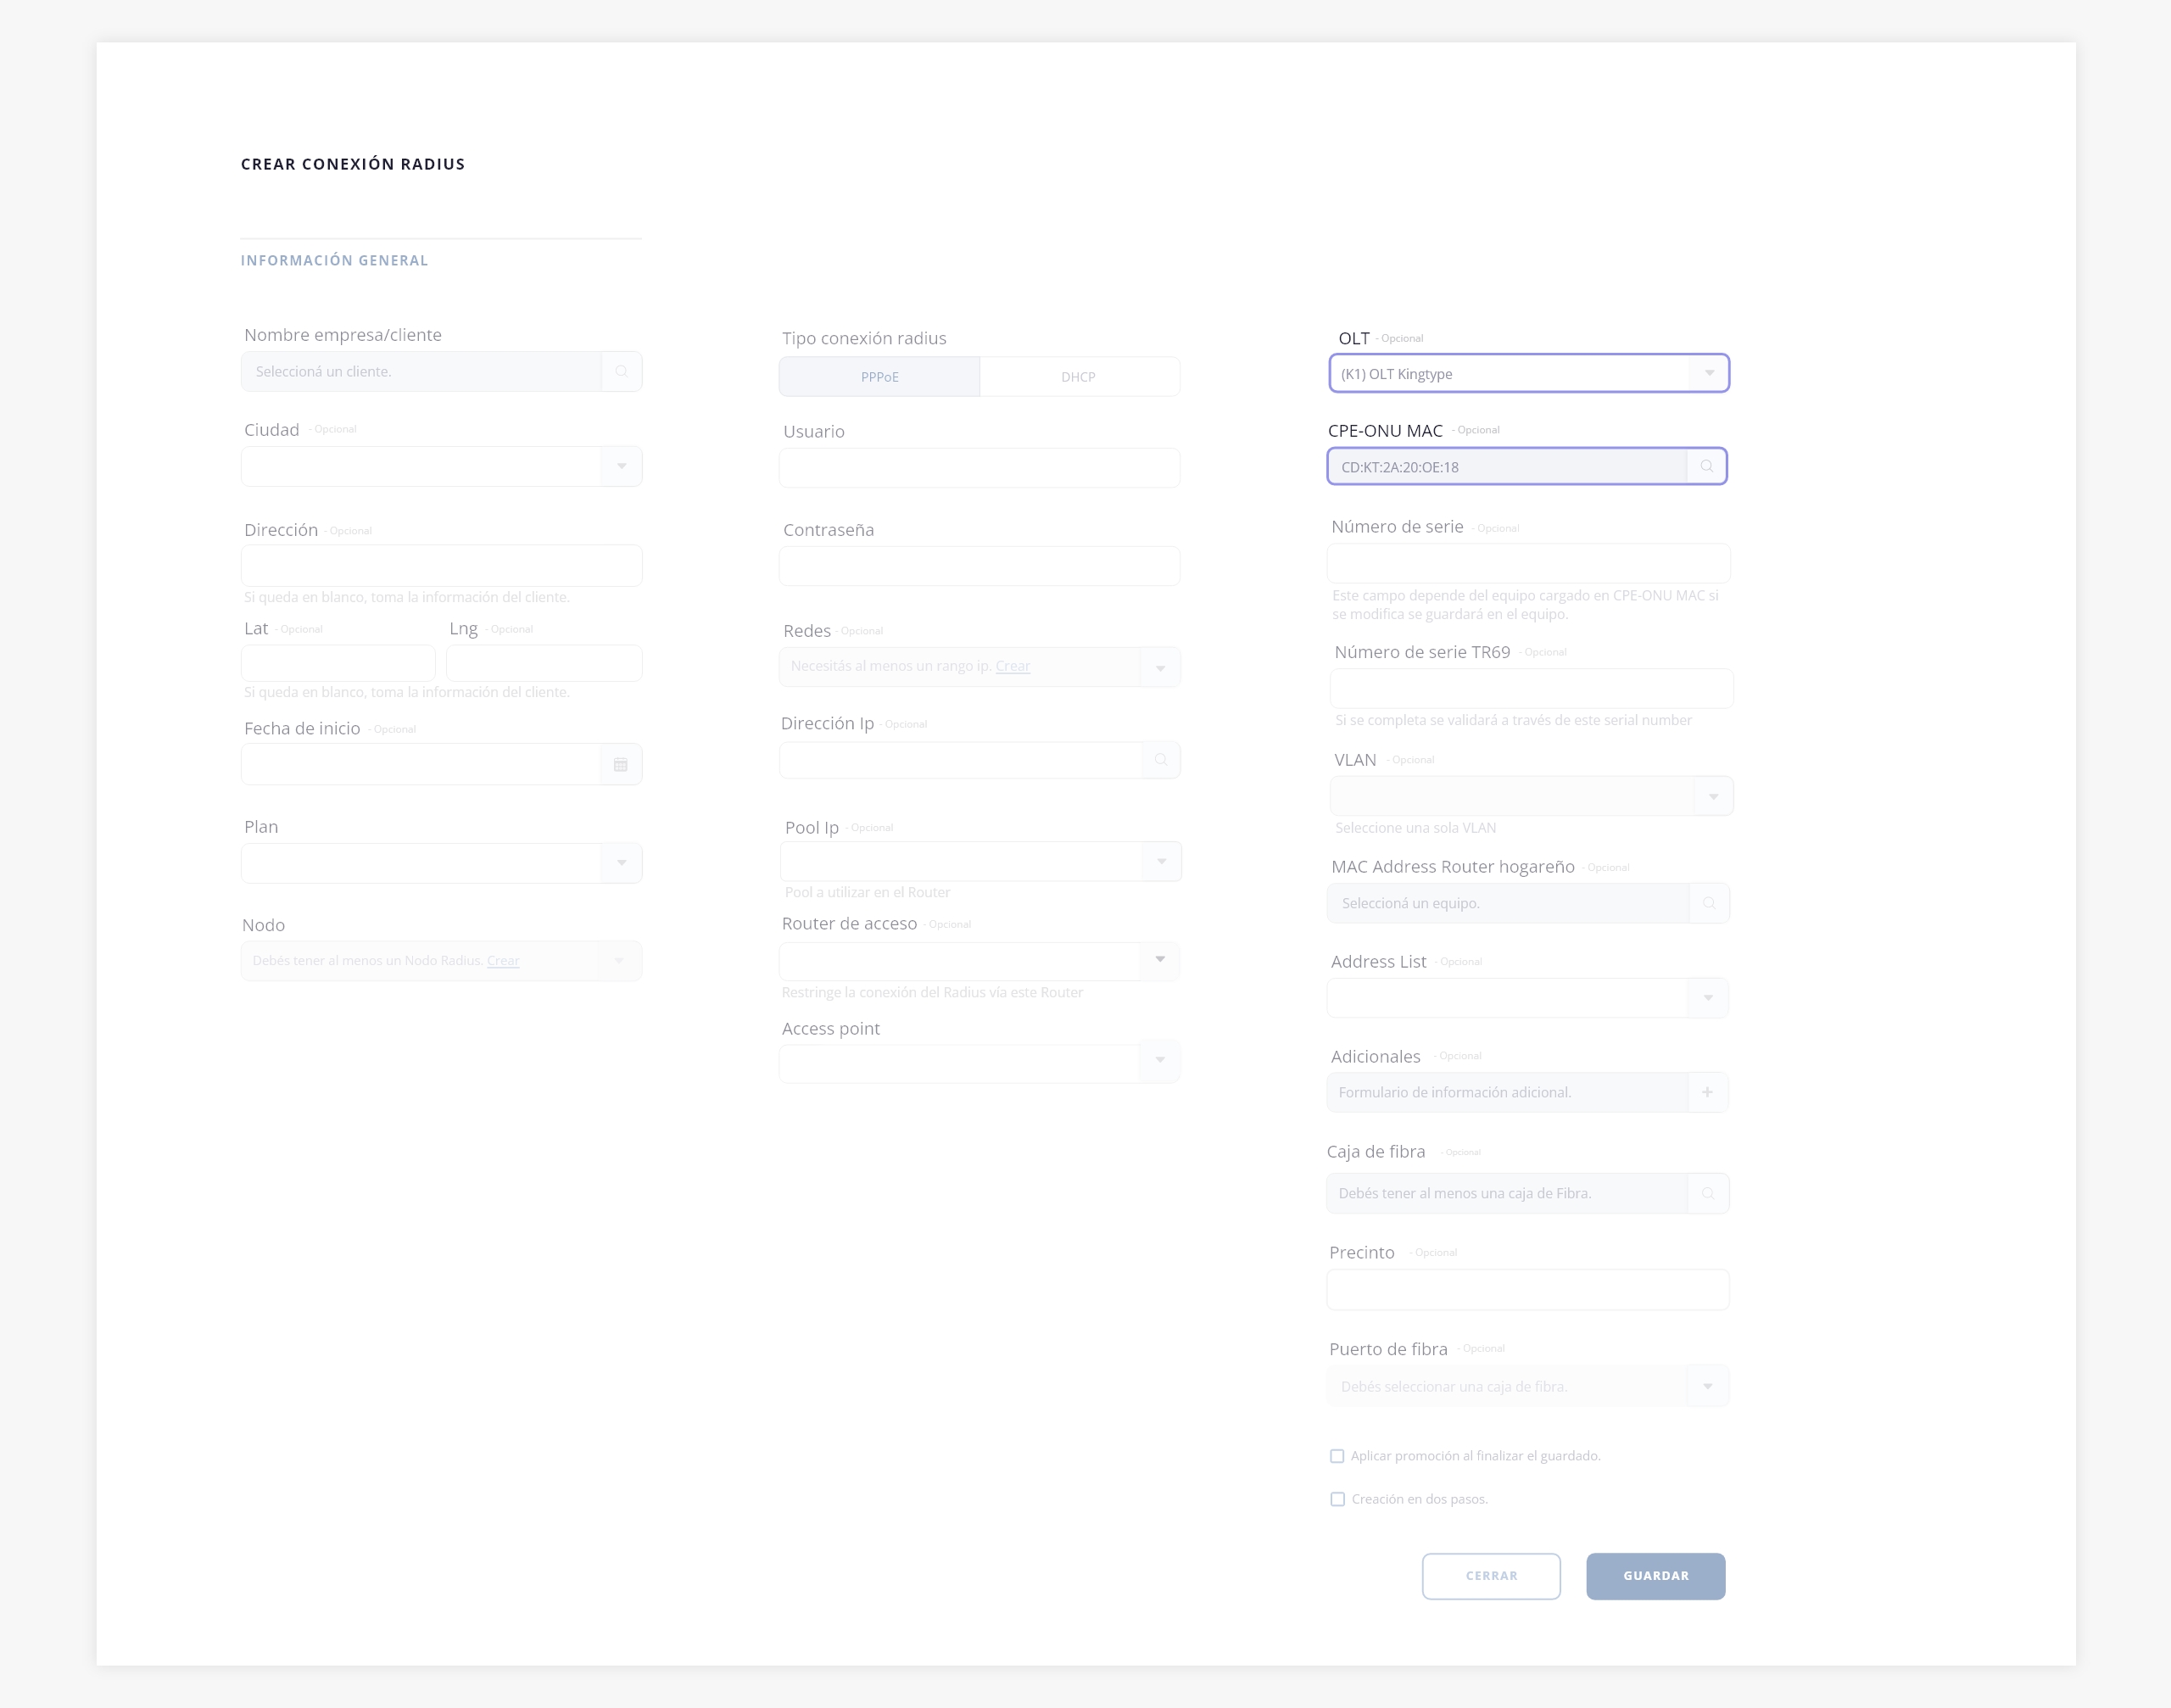Click the Guardar button

(1655, 1576)
